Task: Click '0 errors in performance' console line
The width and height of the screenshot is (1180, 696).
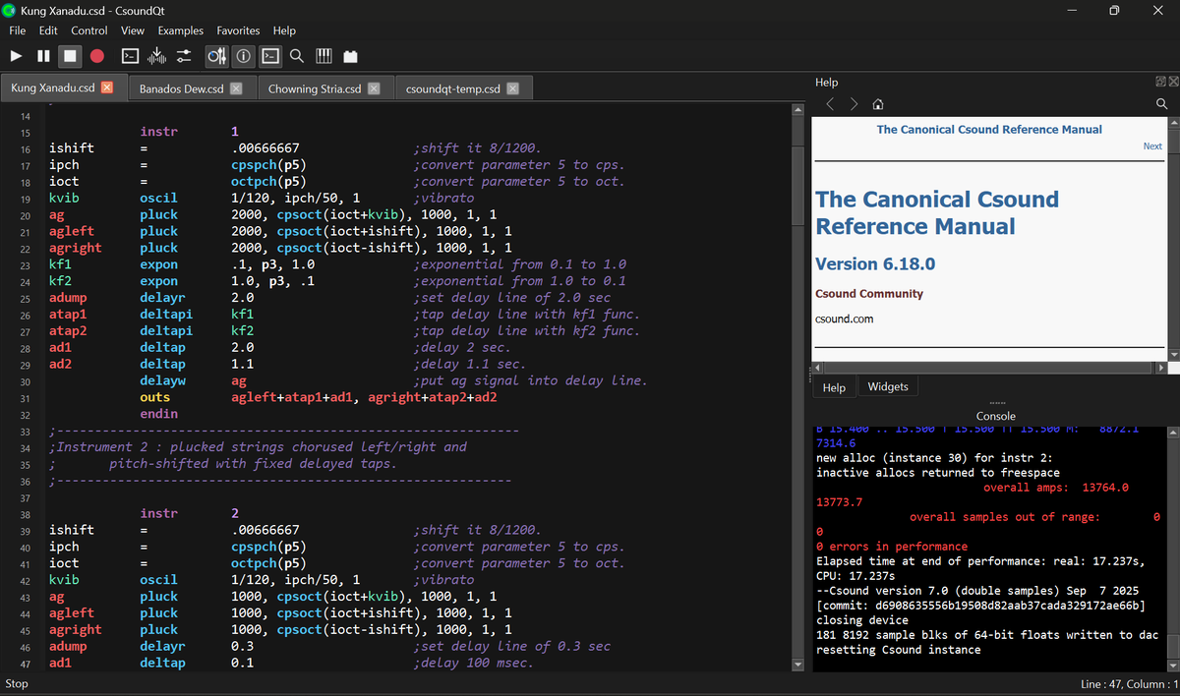Action: (x=892, y=547)
